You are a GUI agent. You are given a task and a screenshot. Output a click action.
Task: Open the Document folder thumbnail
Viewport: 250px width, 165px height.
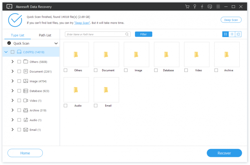[106, 54]
